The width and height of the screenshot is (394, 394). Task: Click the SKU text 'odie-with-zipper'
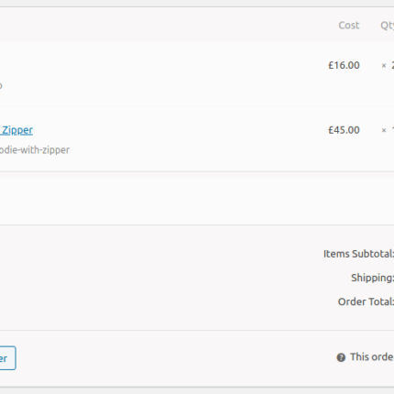(35, 150)
